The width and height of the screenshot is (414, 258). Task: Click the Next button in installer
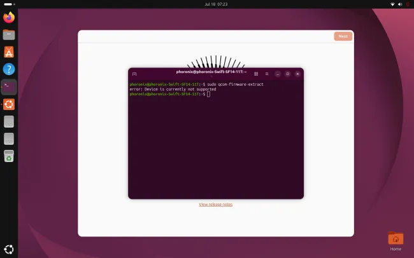click(x=343, y=36)
